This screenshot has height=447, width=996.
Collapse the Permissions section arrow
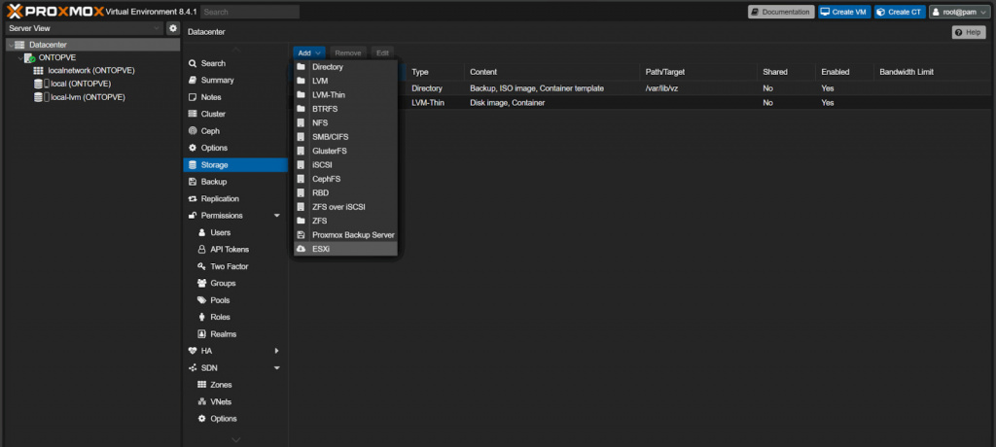point(276,216)
